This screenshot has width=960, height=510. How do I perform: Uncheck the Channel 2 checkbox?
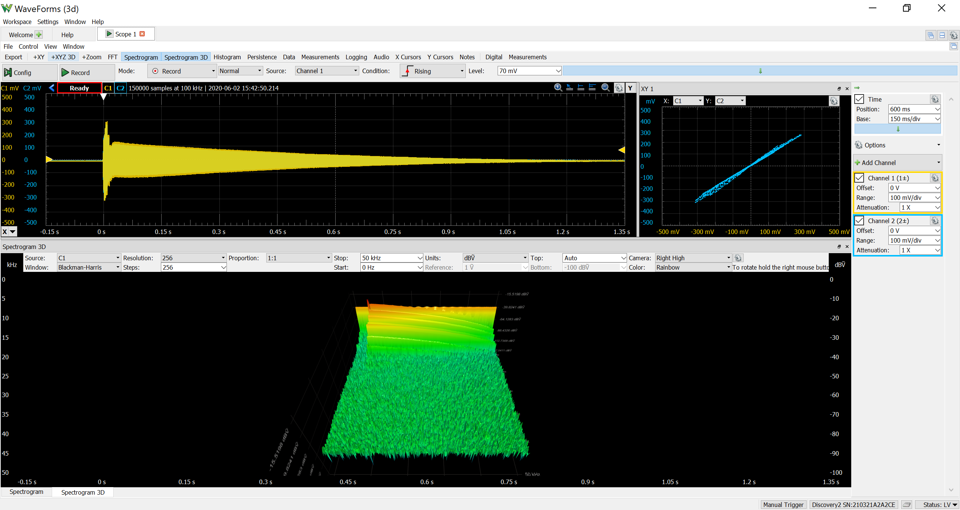tap(859, 220)
